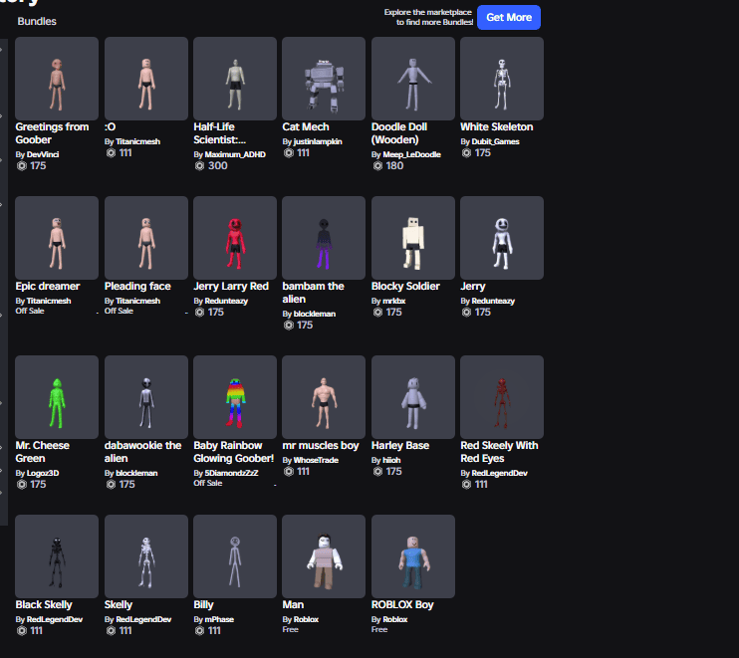This screenshot has height=658, width=739.
Task: Click the Bundles category heading
Action: 37,21
